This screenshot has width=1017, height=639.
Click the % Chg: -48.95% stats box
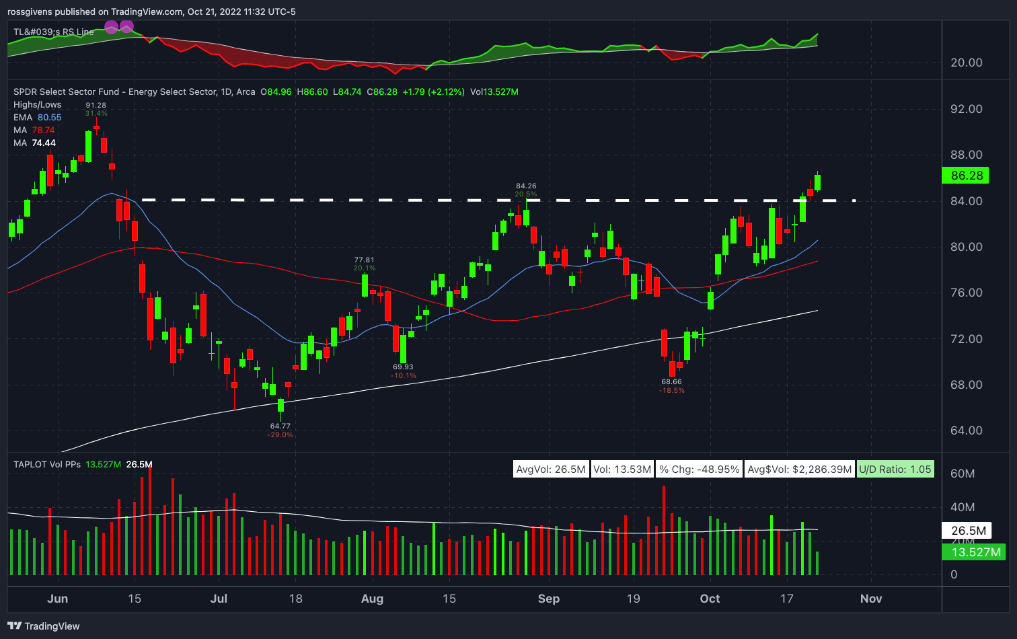700,469
